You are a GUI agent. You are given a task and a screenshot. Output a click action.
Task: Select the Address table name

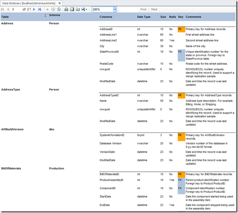point(7,23)
